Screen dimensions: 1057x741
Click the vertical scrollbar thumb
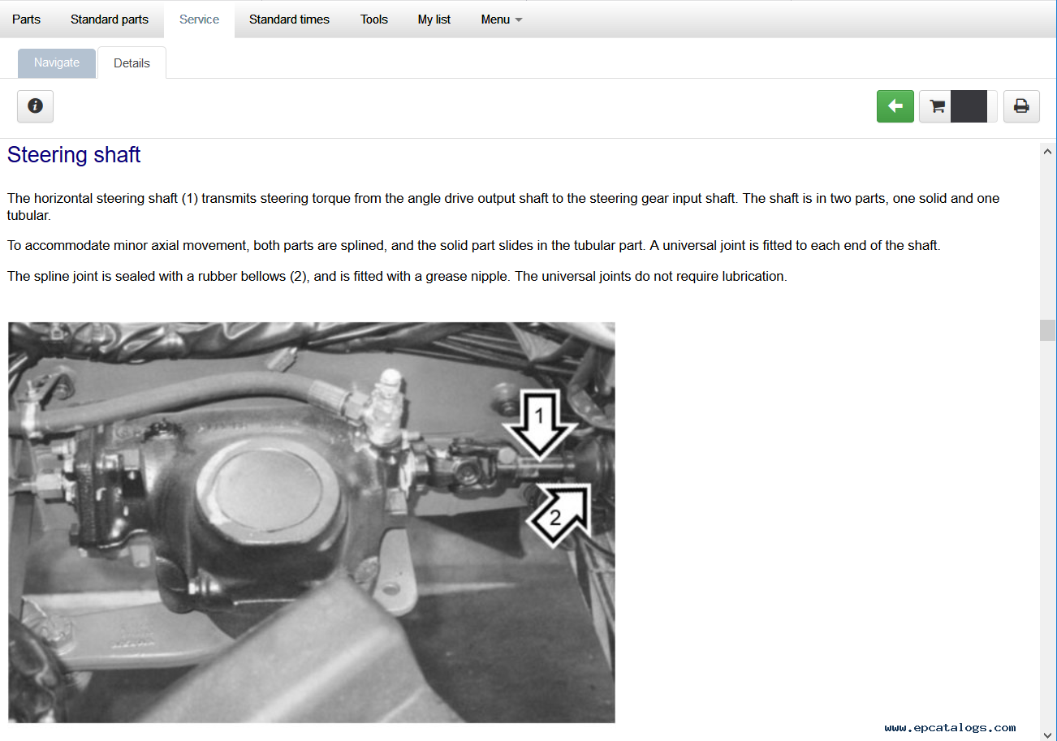1048,330
